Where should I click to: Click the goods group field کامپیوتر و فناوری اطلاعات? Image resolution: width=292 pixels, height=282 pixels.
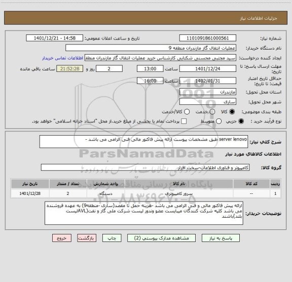click(x=145, y=168)
